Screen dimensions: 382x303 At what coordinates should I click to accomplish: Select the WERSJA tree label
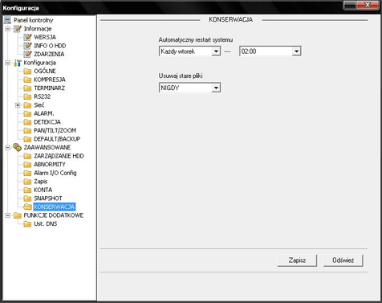pos(45,37)
